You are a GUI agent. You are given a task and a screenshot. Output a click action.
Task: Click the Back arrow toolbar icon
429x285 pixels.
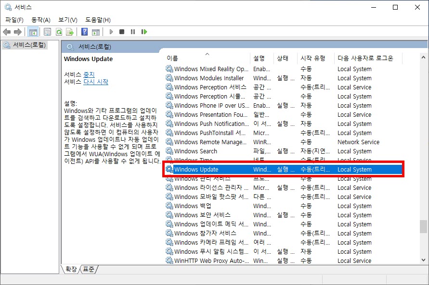7,32
